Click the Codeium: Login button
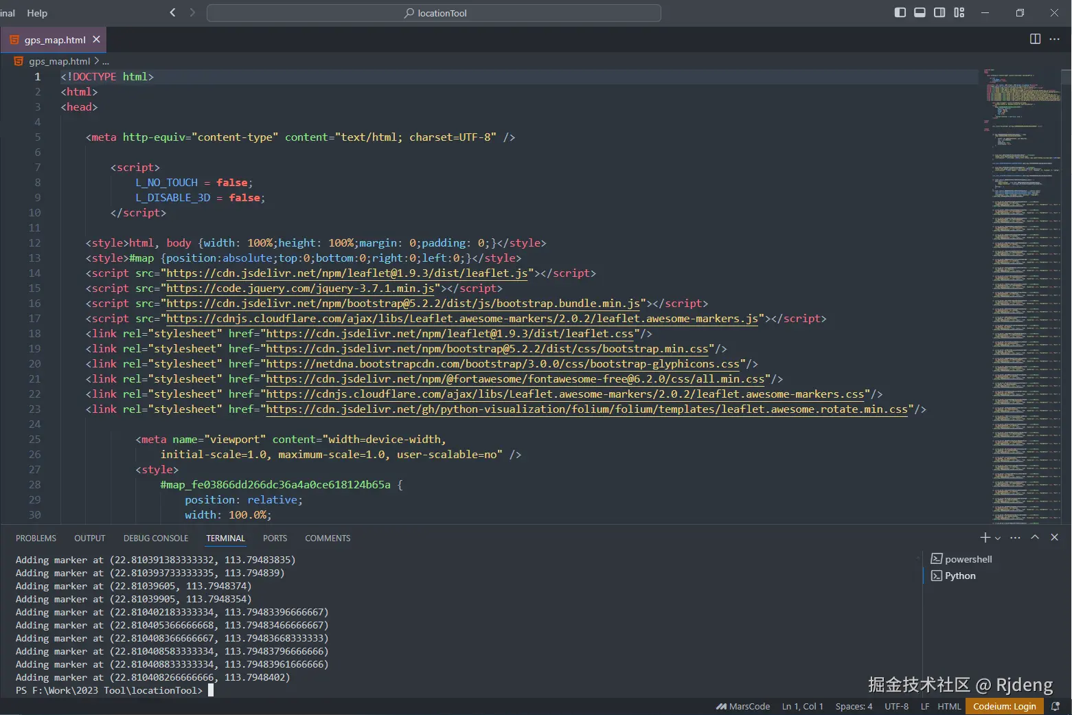Viewport: 1072px width, 715px height. click(1004, 706)
